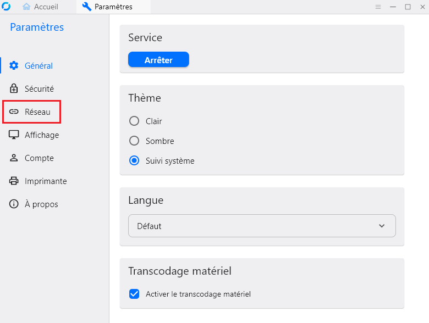This screenshot has height=323, width=429.
Task: Click the Compte person icon
Action: (x=14, y=158)
